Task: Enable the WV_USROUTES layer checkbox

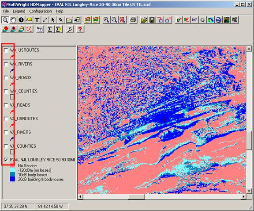Action: 6,50
